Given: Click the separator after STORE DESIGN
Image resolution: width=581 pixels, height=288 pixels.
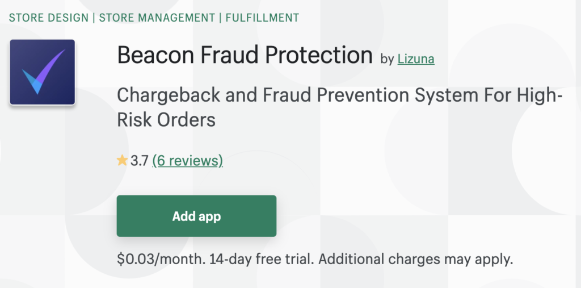Looking at the screenshot, I should [94, 18].
